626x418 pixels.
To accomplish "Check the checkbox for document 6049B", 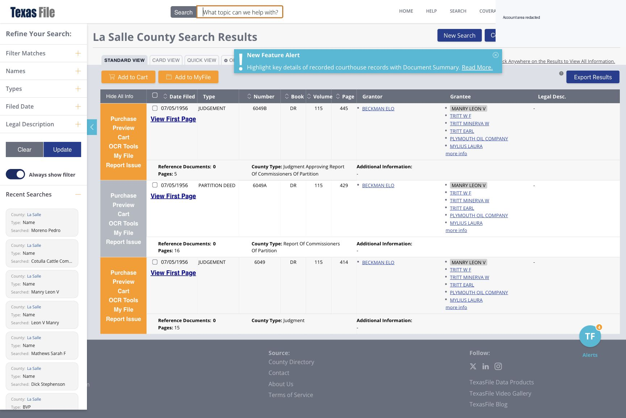I will [x=155, y=108].
